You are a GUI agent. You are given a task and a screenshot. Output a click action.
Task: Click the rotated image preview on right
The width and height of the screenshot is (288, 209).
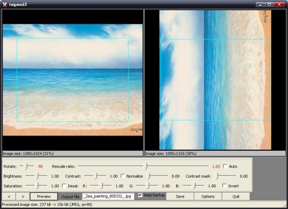click(215, 80)
